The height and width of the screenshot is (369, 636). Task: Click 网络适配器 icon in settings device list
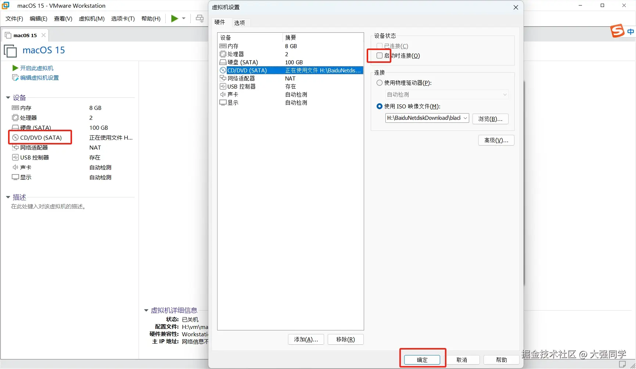(223, 78)
